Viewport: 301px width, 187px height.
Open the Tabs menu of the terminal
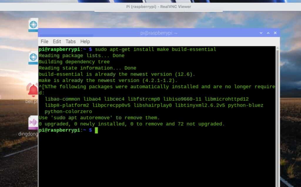(71, 41)
